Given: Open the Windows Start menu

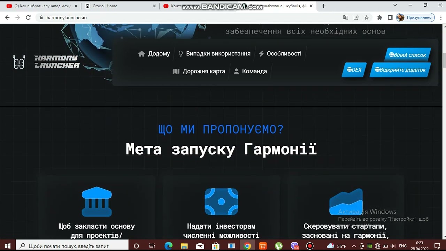Looking at the screenshot, I should [x=8, y=246].
